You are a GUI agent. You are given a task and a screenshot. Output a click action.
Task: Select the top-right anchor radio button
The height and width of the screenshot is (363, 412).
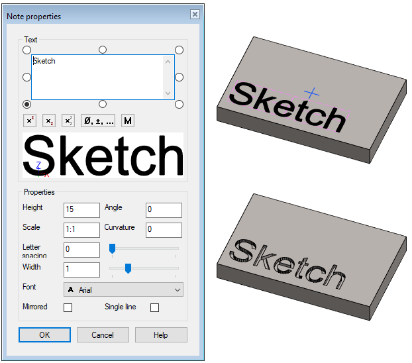click(179, 50)
